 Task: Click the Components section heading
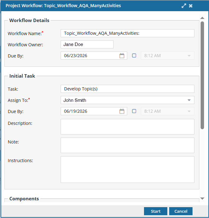24,199
